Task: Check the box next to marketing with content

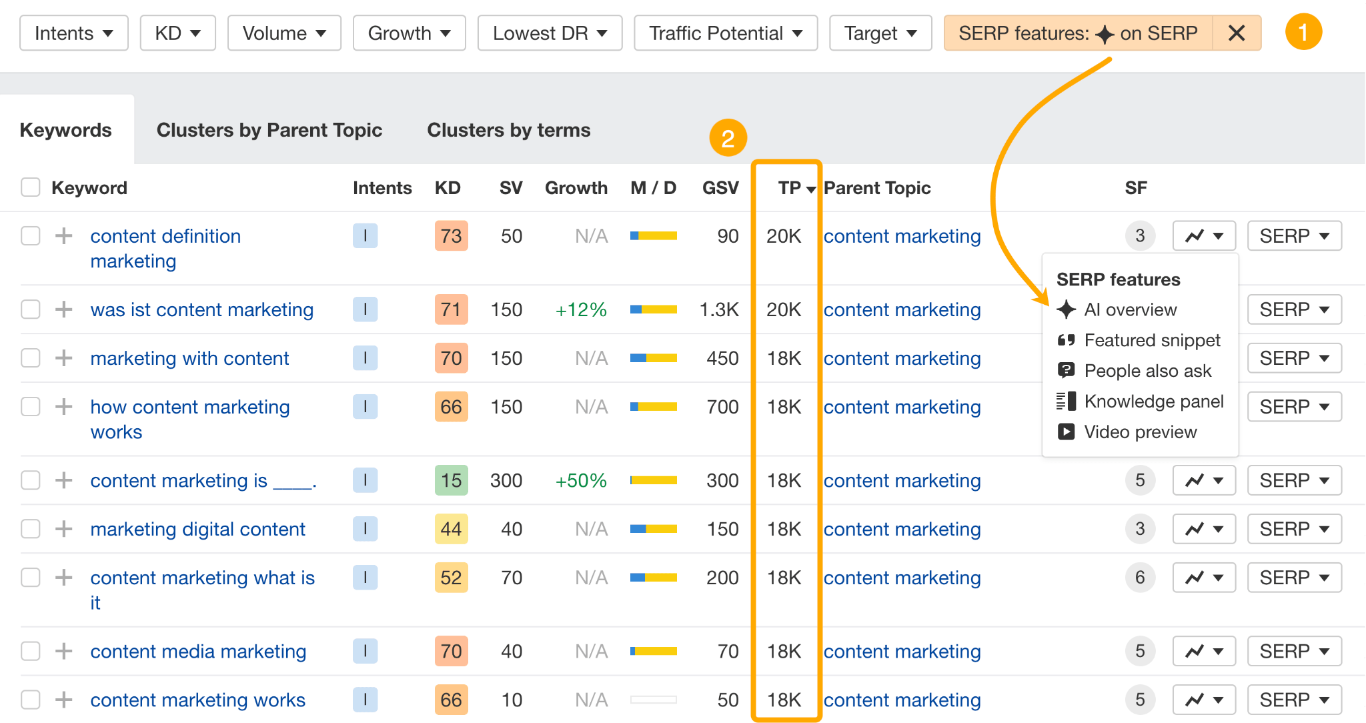Action: [31, 358]
